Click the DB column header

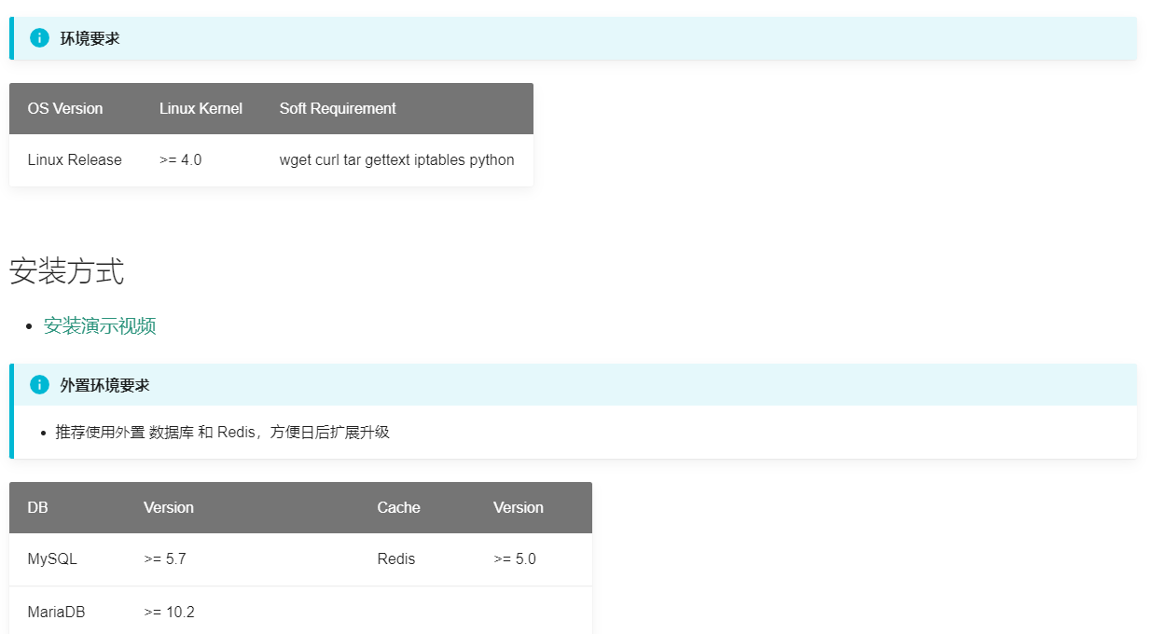pyautogui.click(x=38, y=507)
